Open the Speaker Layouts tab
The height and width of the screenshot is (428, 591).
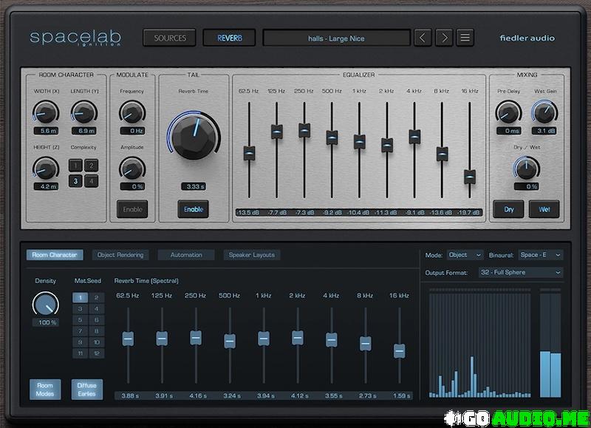(251, 255)
